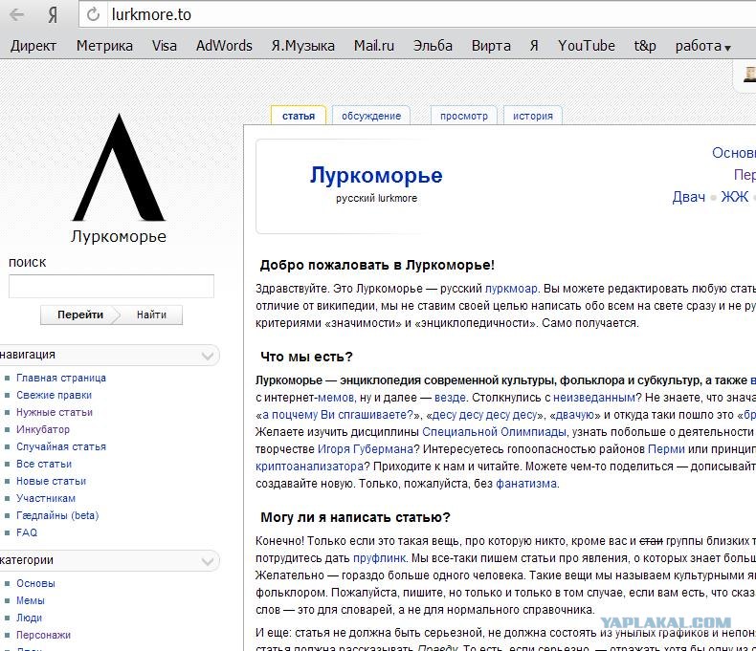Follow the криптоанализатора link

[x=309, y=467]
